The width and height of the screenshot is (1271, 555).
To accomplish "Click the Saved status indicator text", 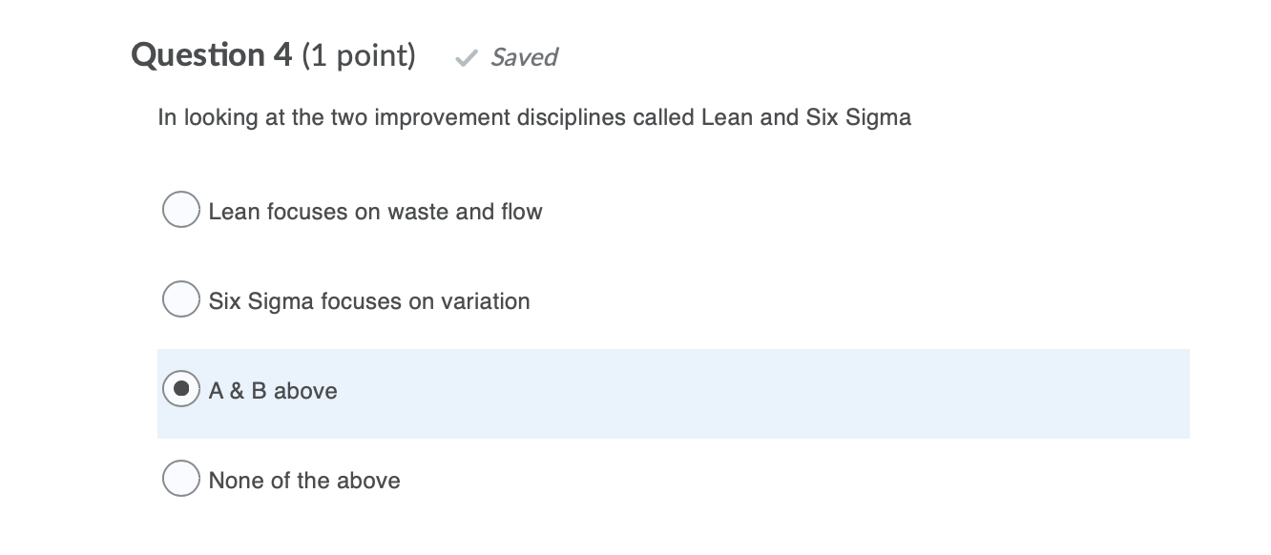I will tap(524, 57).
